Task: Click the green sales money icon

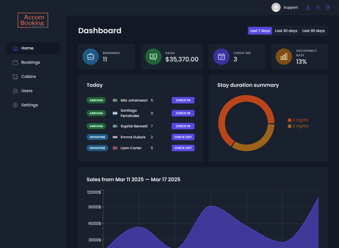Action: pos(153,57)
